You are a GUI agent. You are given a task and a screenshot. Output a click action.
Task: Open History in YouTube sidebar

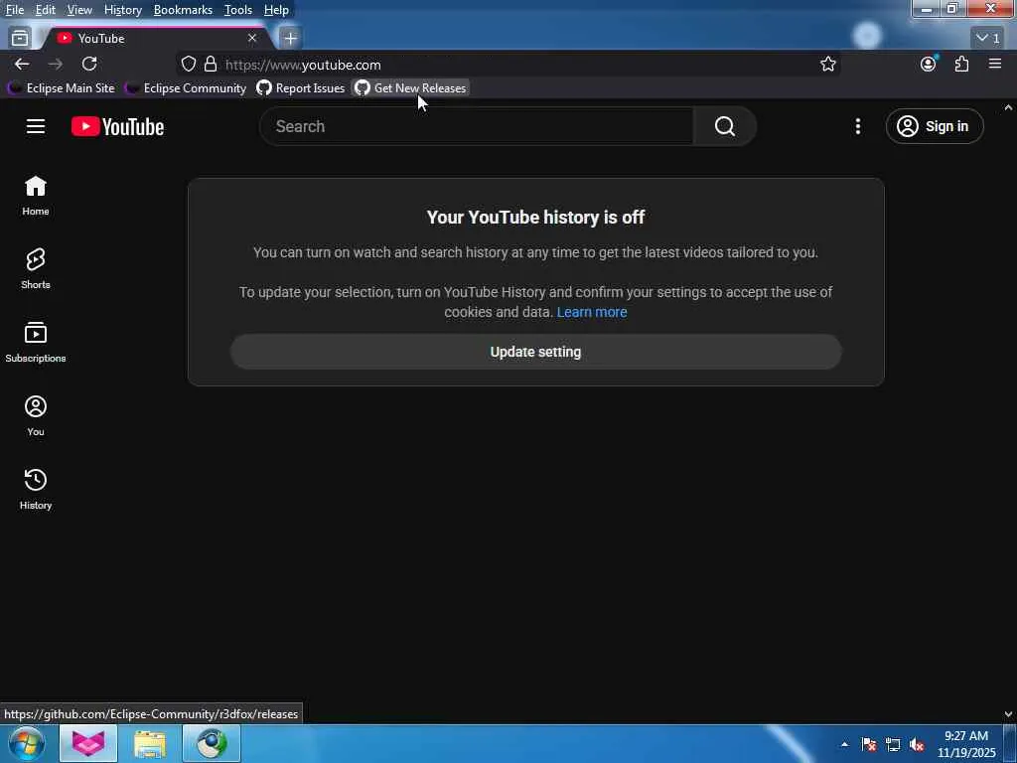pyautogui.click(x=36, y=489)
